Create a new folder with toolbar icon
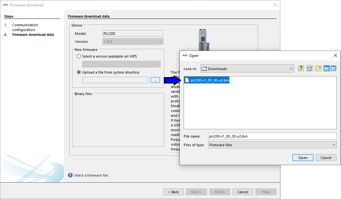The width and height of the screenshot is (341, 199). coord(318,68)
